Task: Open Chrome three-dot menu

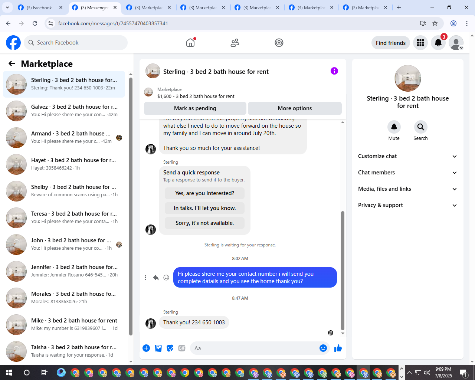Action: (467, 23)
